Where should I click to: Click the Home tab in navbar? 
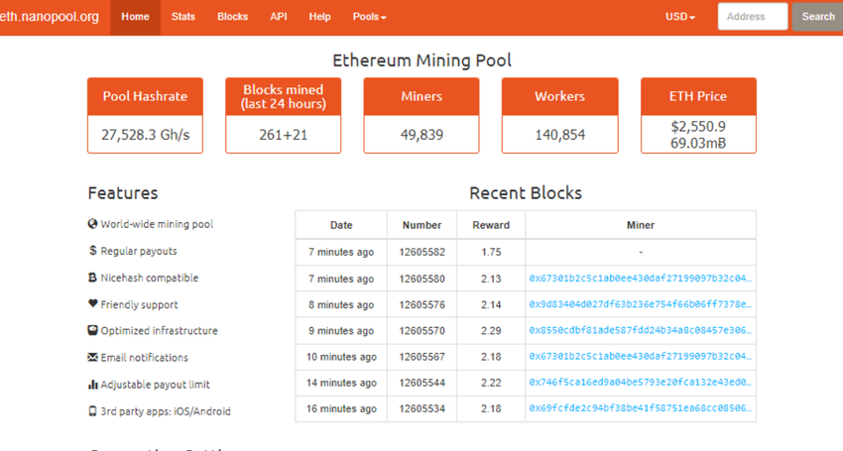[x=135, y=17]
